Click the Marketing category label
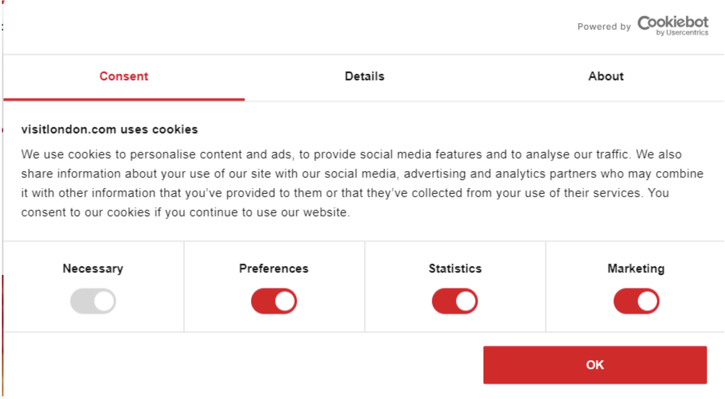This screenshot has width=725, height=399. pos(636,268)
